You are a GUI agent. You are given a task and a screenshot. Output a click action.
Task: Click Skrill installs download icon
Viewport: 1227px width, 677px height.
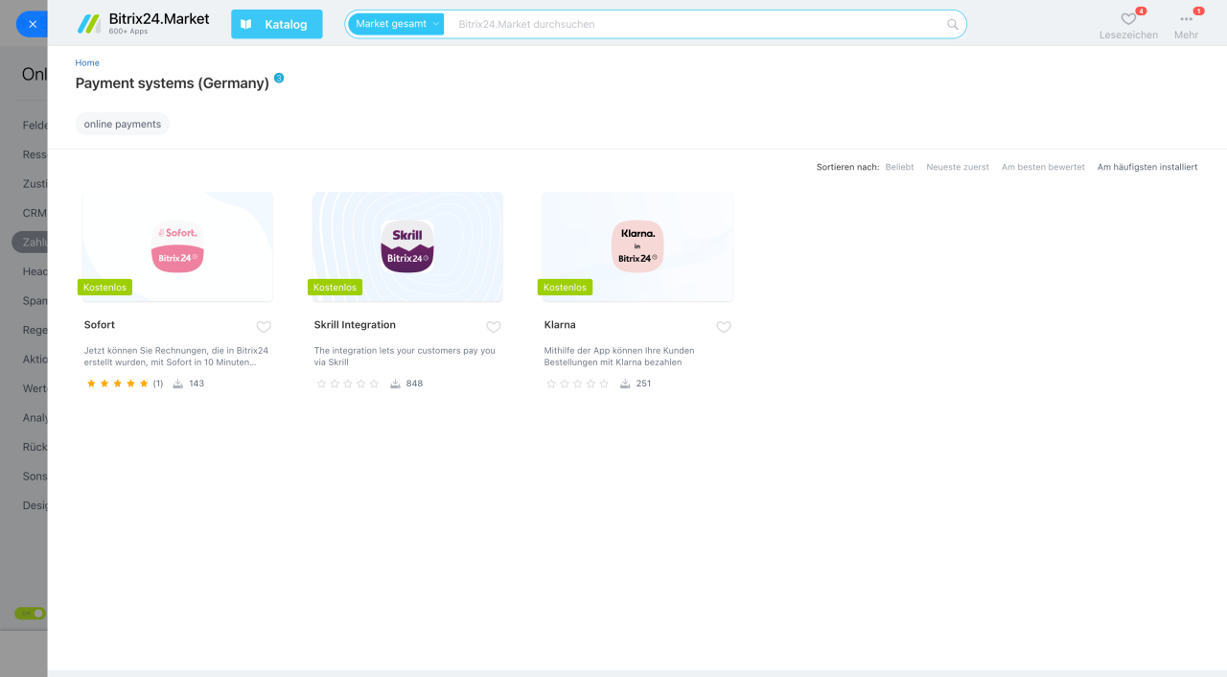click(396, 384)
